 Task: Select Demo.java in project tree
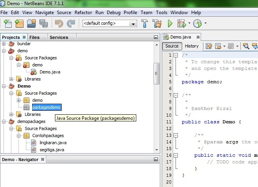click(x=50, y=72)
